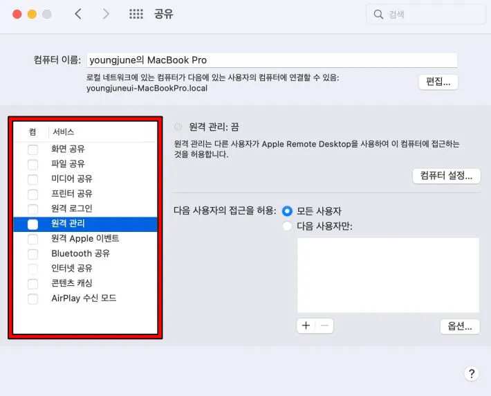
Task: Click the 서비스 column header
Action: (64, 132)
